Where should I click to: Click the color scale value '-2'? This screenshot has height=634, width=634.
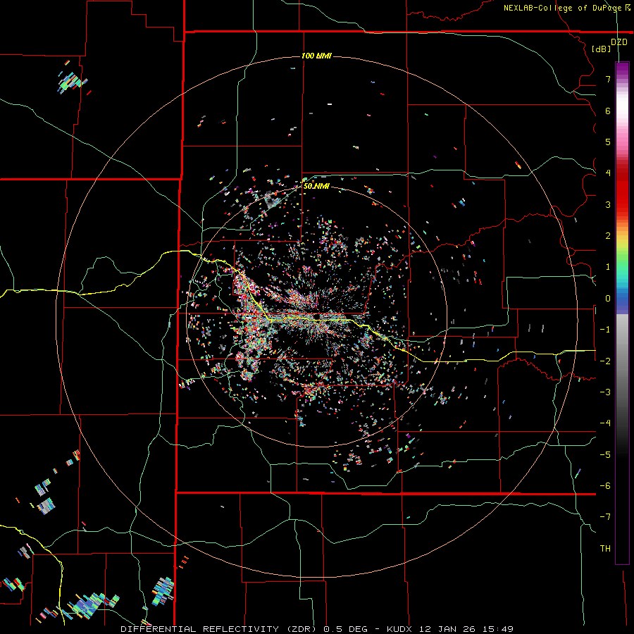tap(605, 361)
